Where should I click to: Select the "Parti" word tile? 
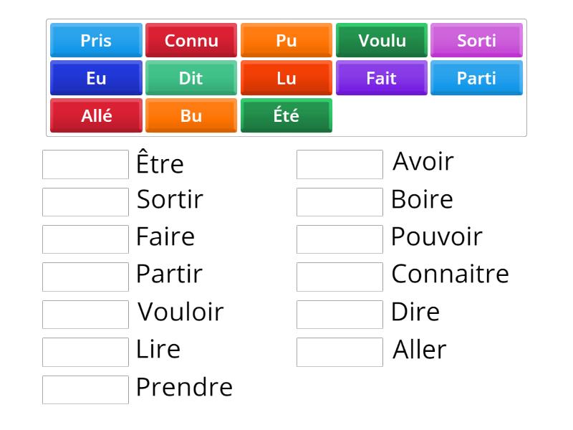point(476,78)
